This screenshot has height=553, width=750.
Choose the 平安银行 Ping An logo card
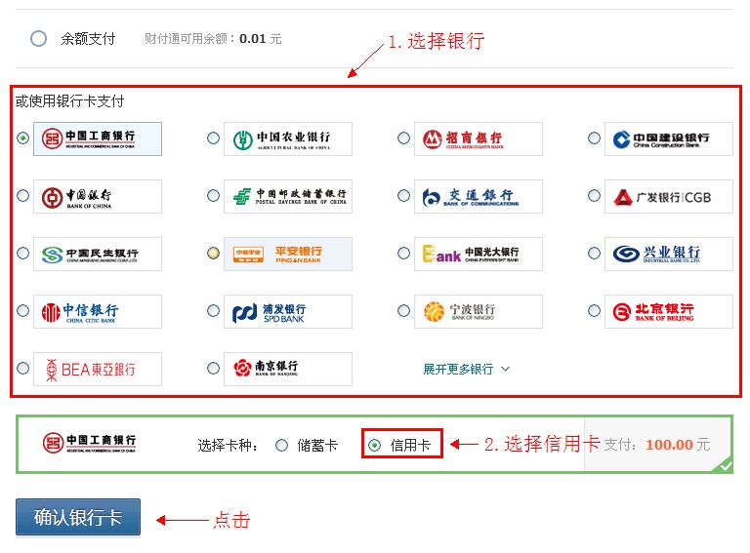point(288,254)
